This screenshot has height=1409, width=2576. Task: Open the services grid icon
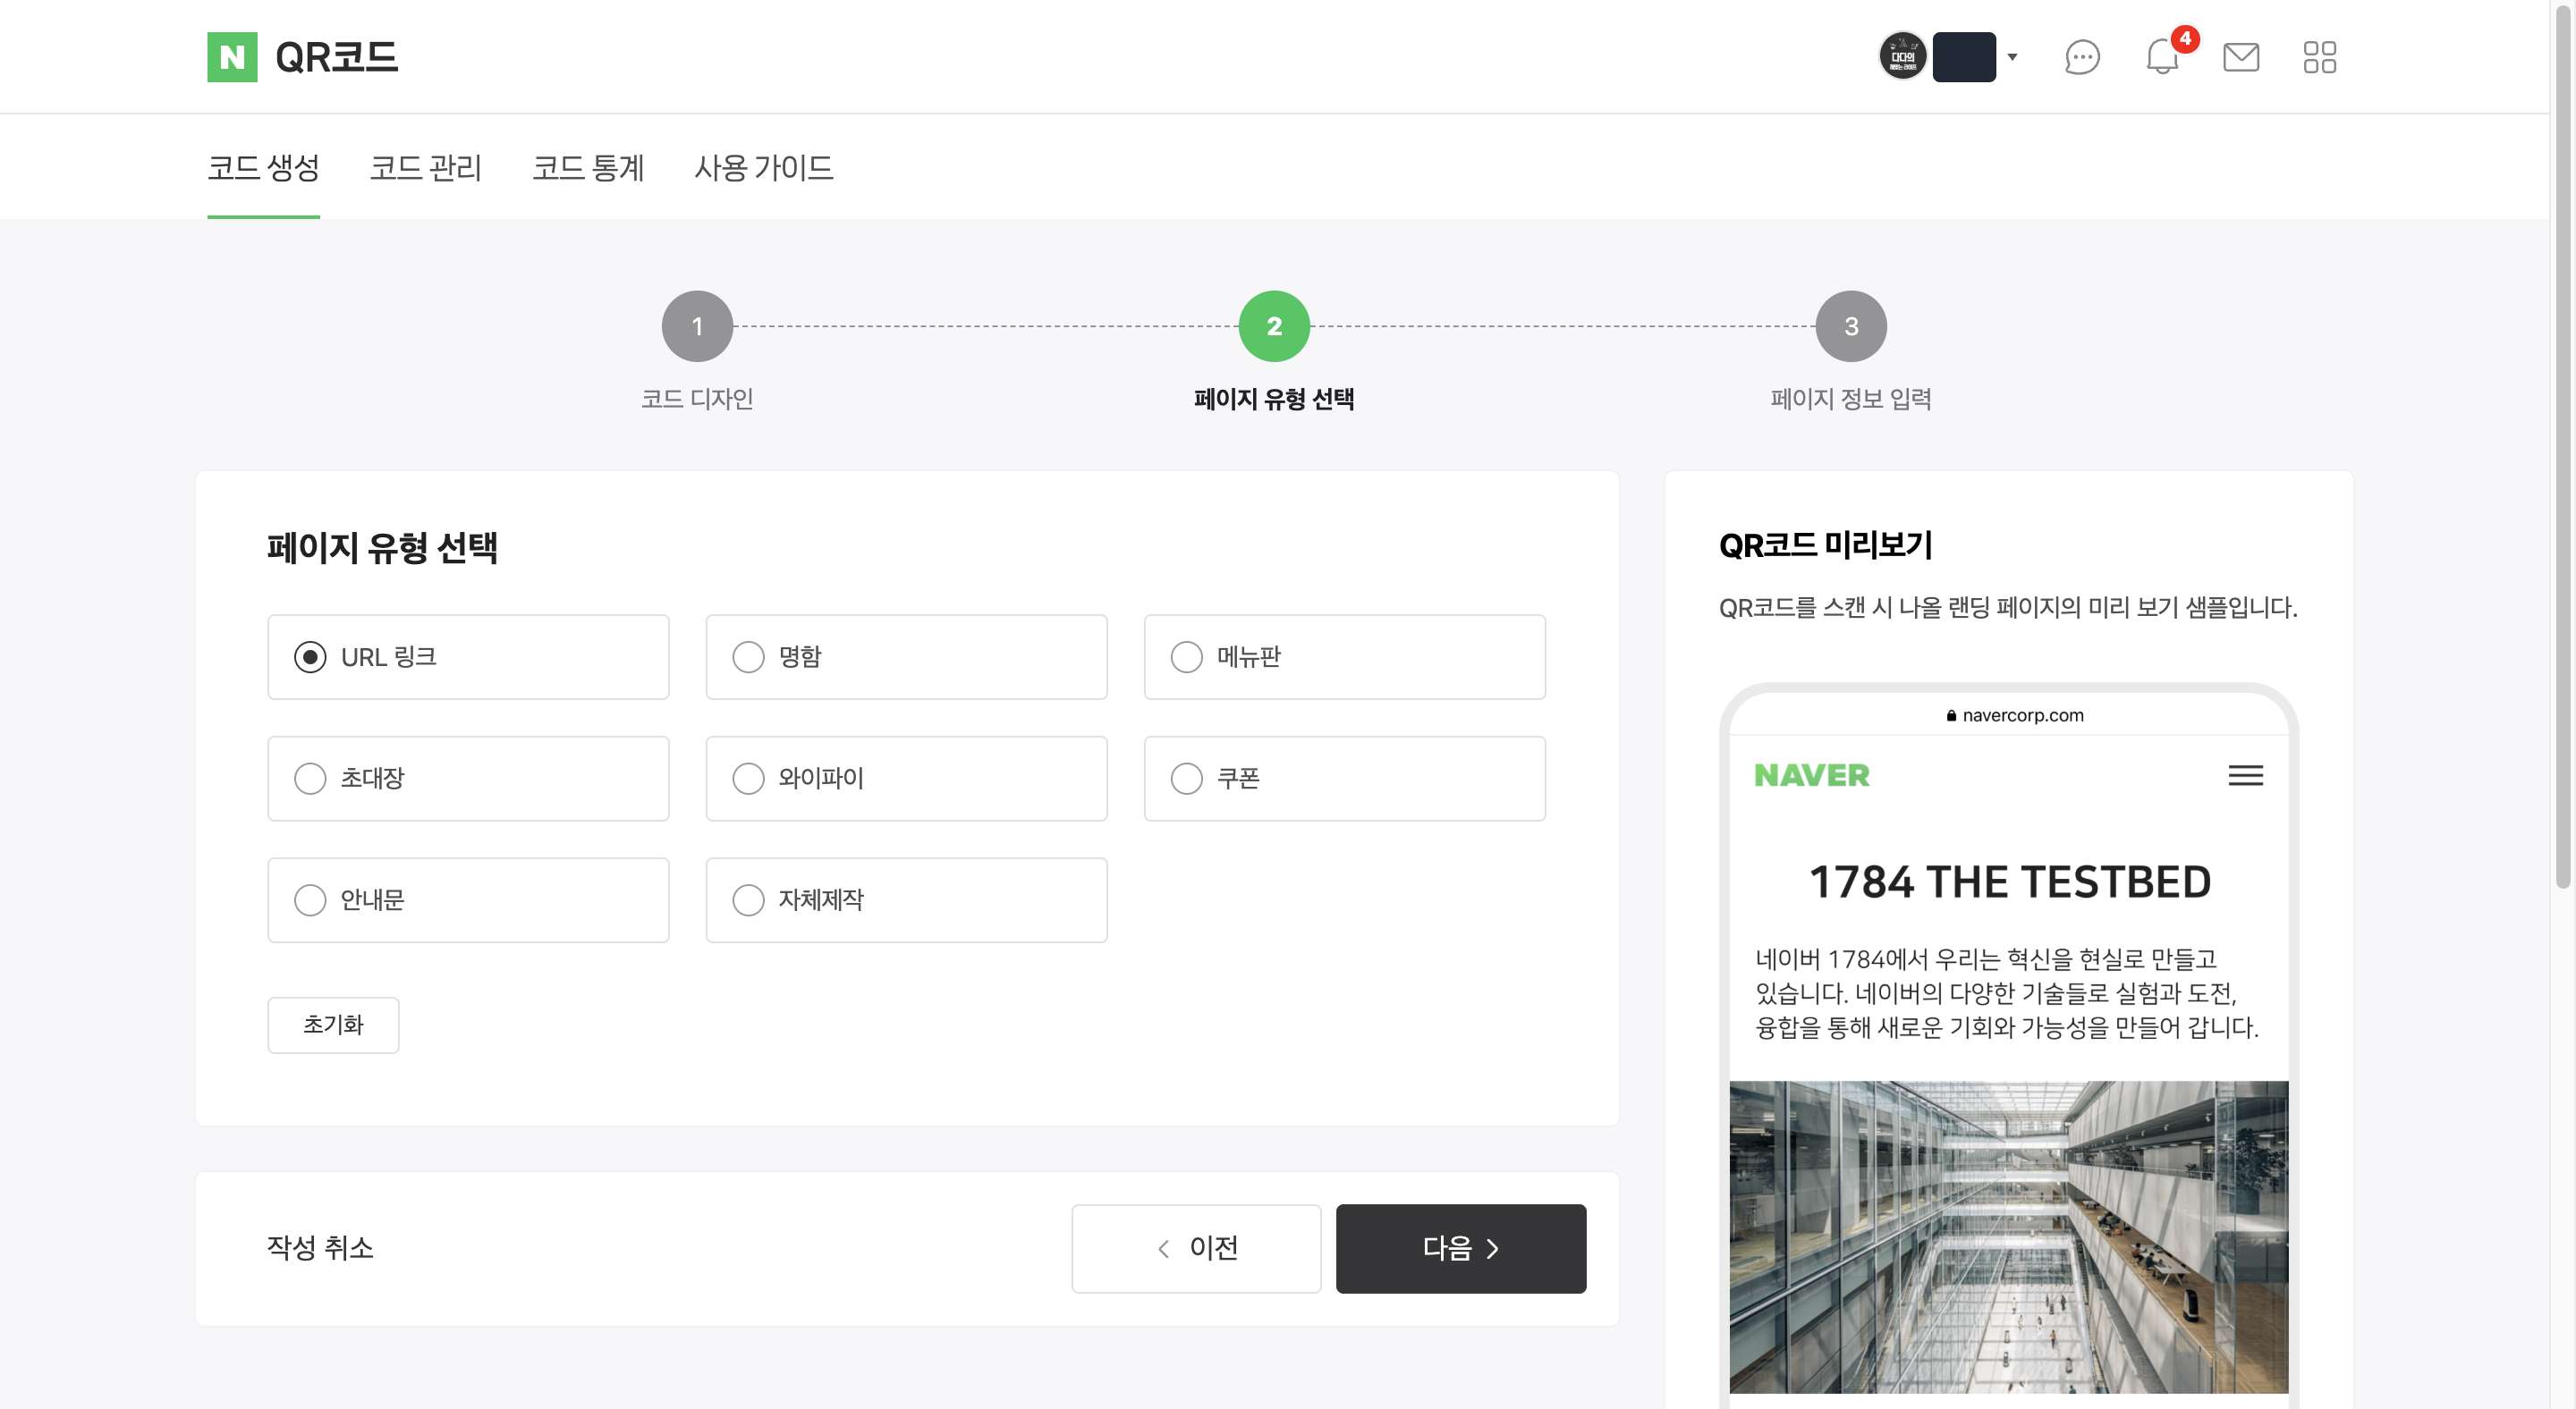2319,57
